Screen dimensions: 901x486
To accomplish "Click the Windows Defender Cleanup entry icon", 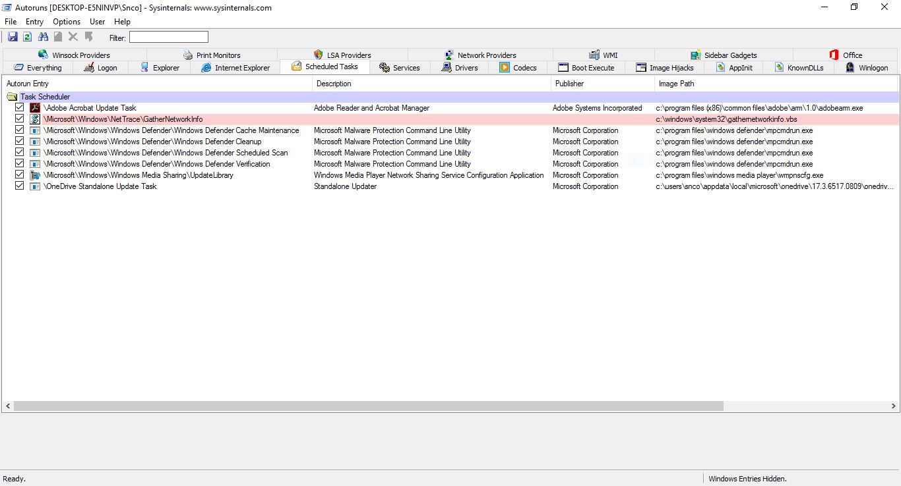I will [35, 142].
